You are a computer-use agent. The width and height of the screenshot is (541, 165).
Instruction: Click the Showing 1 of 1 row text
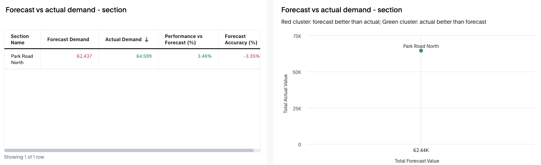[24, 157]
